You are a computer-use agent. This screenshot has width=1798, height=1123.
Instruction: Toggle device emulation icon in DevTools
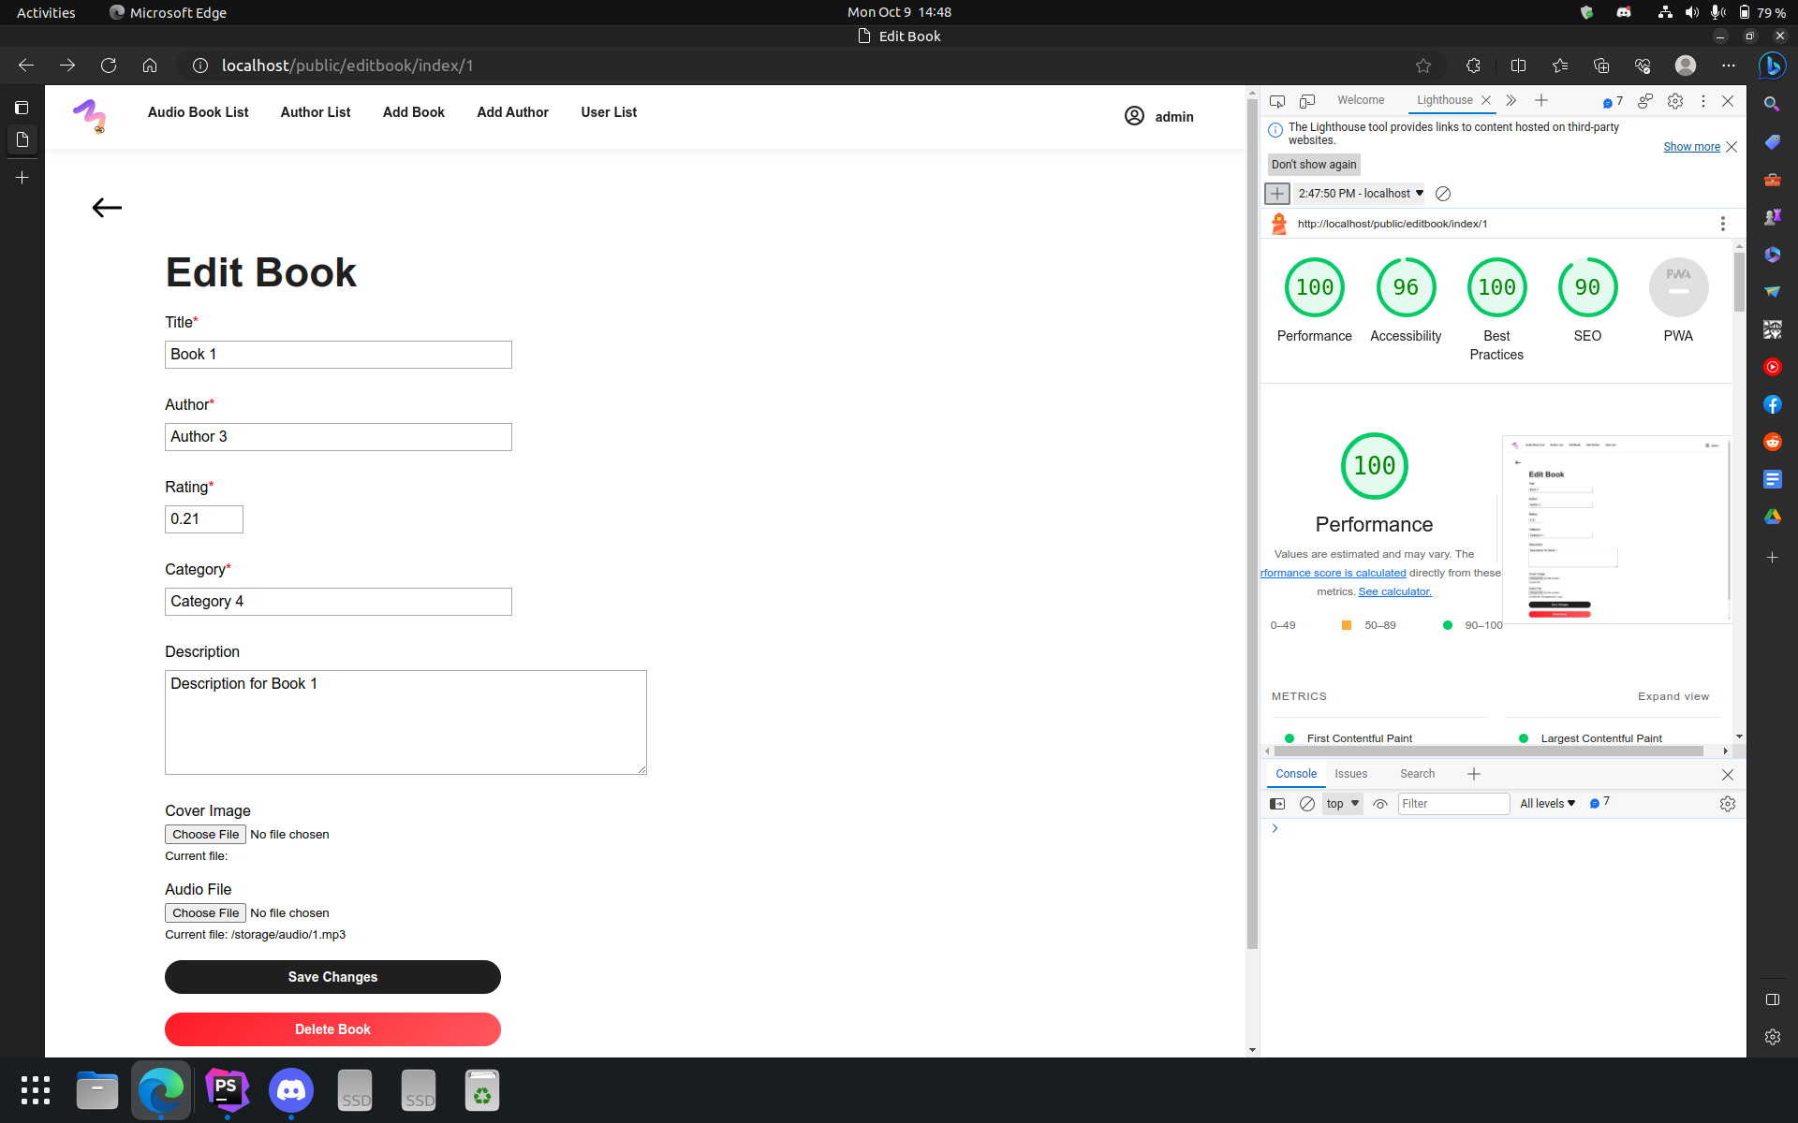pos(1307,101)
